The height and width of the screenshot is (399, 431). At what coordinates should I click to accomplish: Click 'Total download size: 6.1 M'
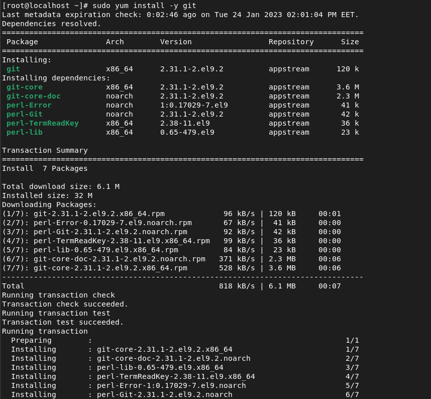pyautogui.click(x=61, y=187)
